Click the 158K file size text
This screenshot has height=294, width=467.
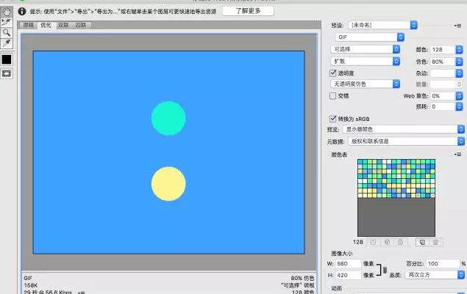click(30, 285)
